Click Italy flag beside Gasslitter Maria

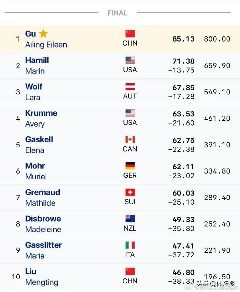(130, 245)
